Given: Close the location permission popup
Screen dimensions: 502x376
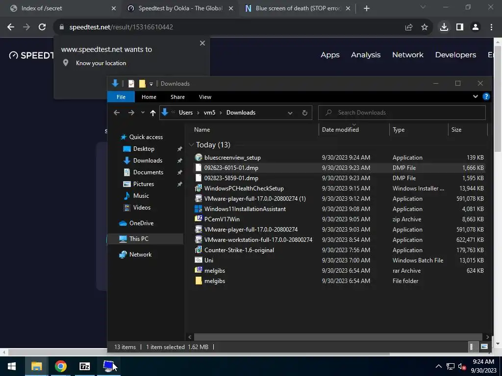Looking at the screenshot, I should (202, 43).
